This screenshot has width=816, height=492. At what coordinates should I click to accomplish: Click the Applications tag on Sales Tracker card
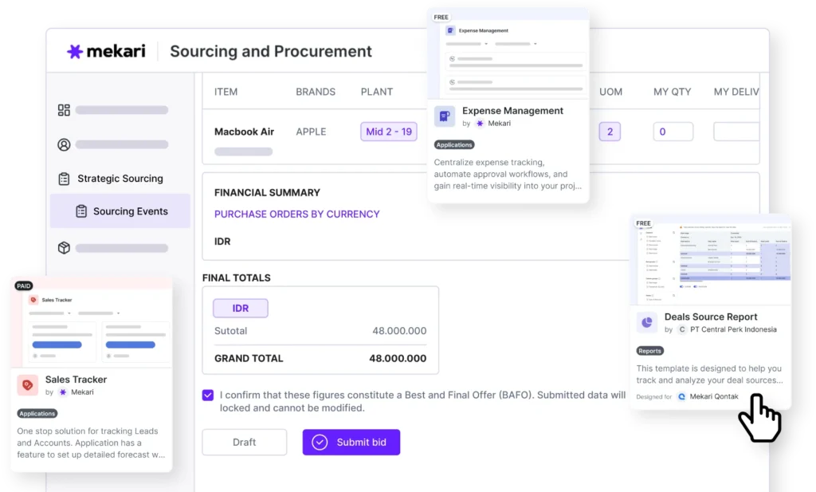pos(37,413)
